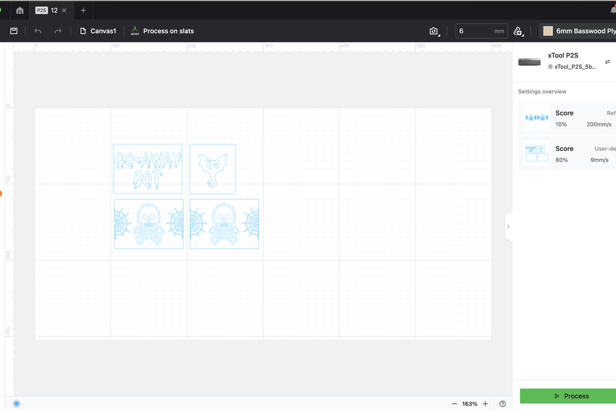Open the 163% zoom level menu
The image size is (616, 411).
[x=470, y=404]
